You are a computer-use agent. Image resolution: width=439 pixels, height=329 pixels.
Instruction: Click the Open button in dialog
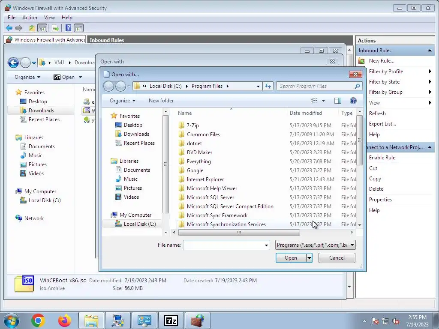click(x=291, y=258)
